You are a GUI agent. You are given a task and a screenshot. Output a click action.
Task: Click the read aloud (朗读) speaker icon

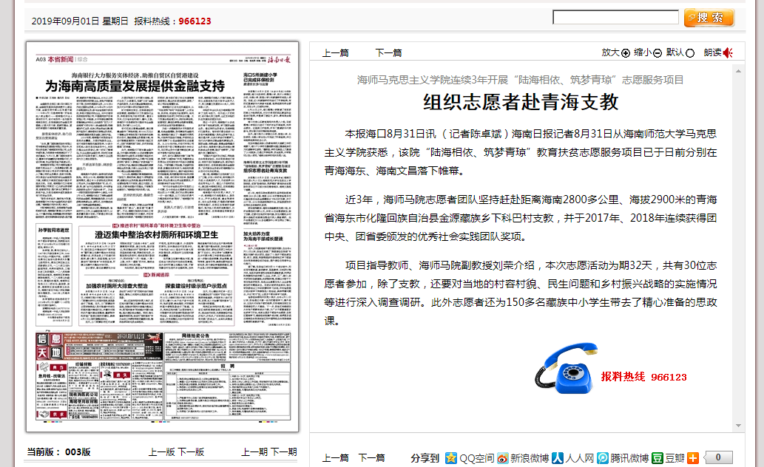[x=728, y=52]
